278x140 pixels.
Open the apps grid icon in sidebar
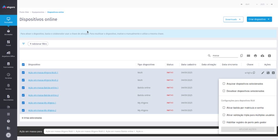point(8,114)
